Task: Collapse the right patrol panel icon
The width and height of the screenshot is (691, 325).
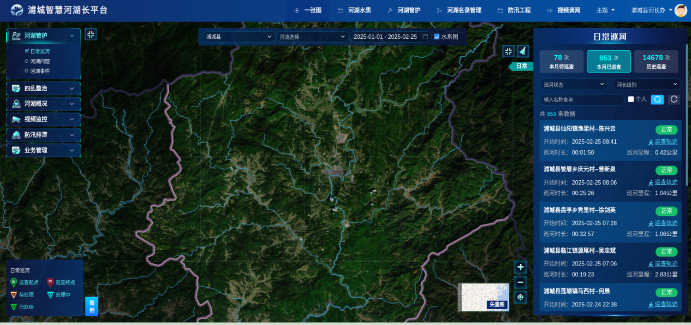Action: [x=508, y=51]
